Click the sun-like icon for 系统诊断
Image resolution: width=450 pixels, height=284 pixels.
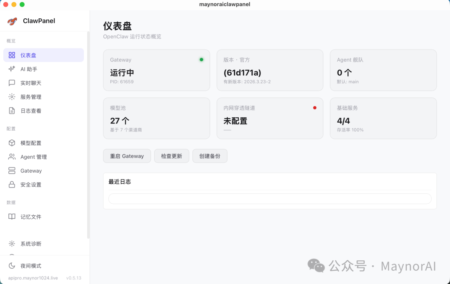[x=12, y=244]
